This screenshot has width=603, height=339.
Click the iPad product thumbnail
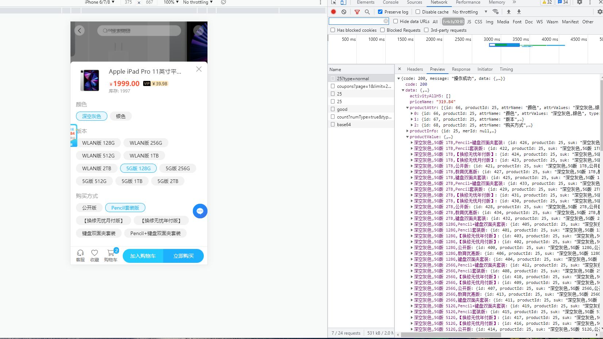point(90,80)
